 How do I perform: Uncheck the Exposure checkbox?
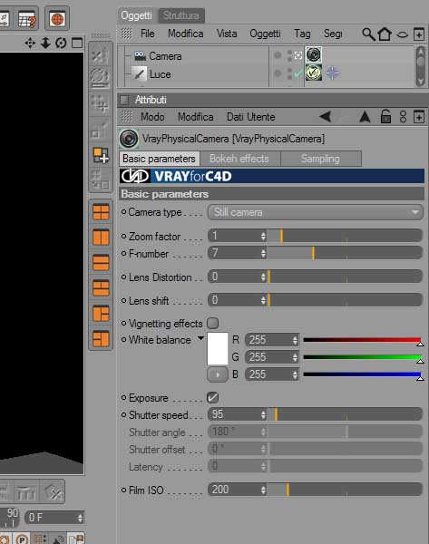[213, 398]
